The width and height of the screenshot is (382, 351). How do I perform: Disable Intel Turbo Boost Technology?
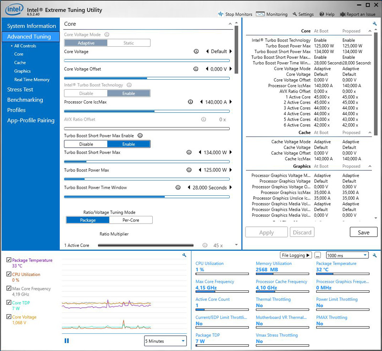(86, 93)
